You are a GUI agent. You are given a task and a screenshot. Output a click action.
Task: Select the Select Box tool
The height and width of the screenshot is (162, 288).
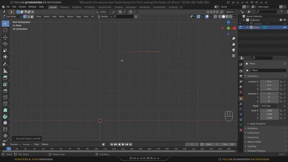click(5, 24)
